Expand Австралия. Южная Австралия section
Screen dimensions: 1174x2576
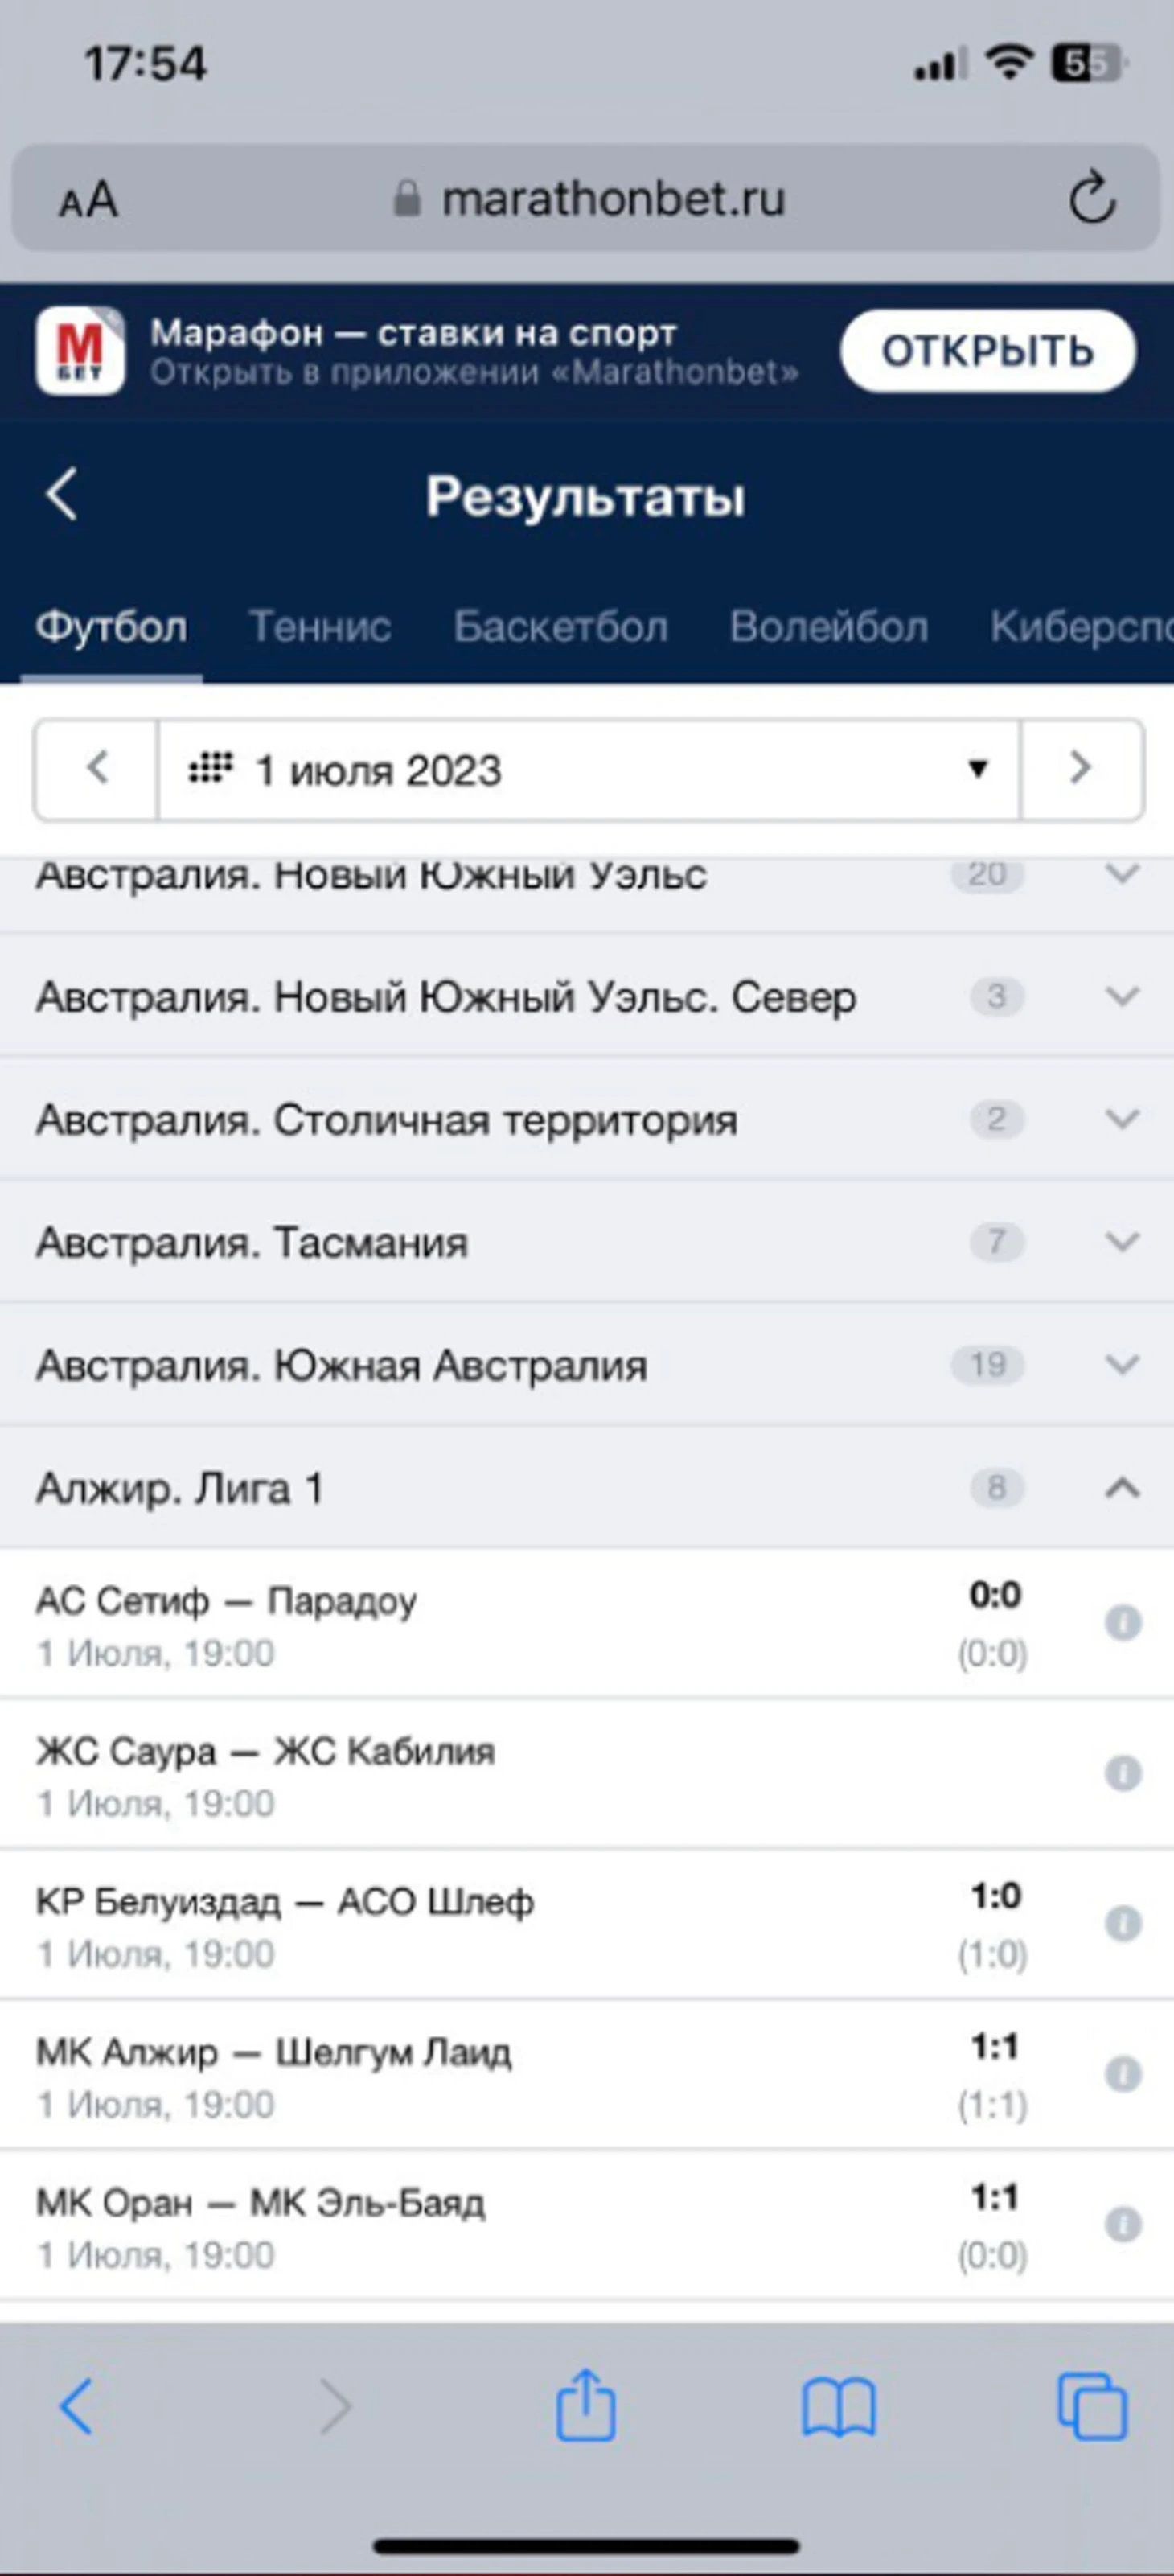coord(1122,1365)
